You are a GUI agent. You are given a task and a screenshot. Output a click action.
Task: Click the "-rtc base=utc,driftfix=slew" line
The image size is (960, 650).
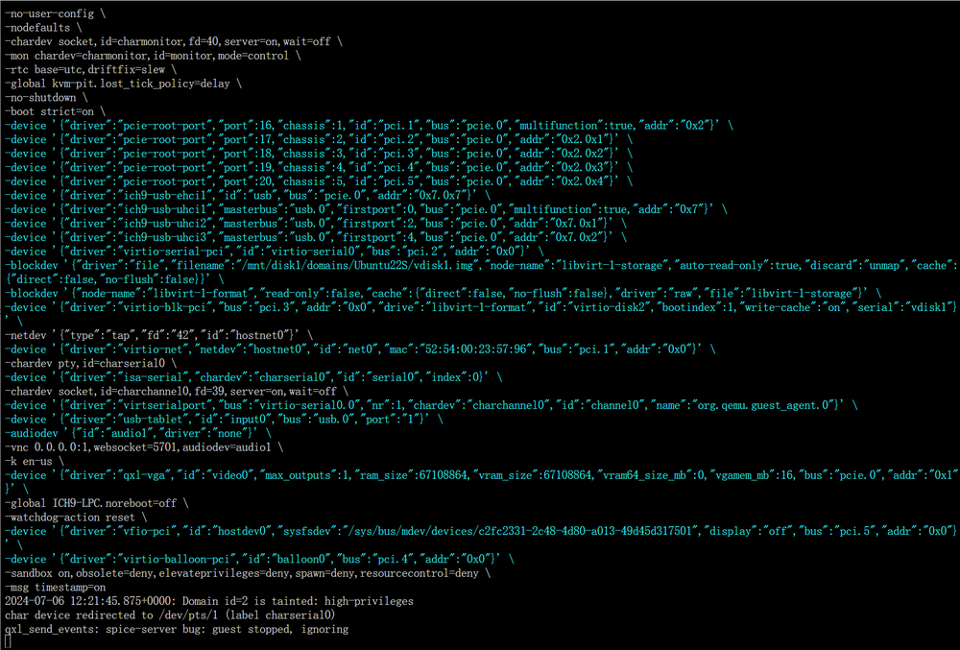coord(90,70)
